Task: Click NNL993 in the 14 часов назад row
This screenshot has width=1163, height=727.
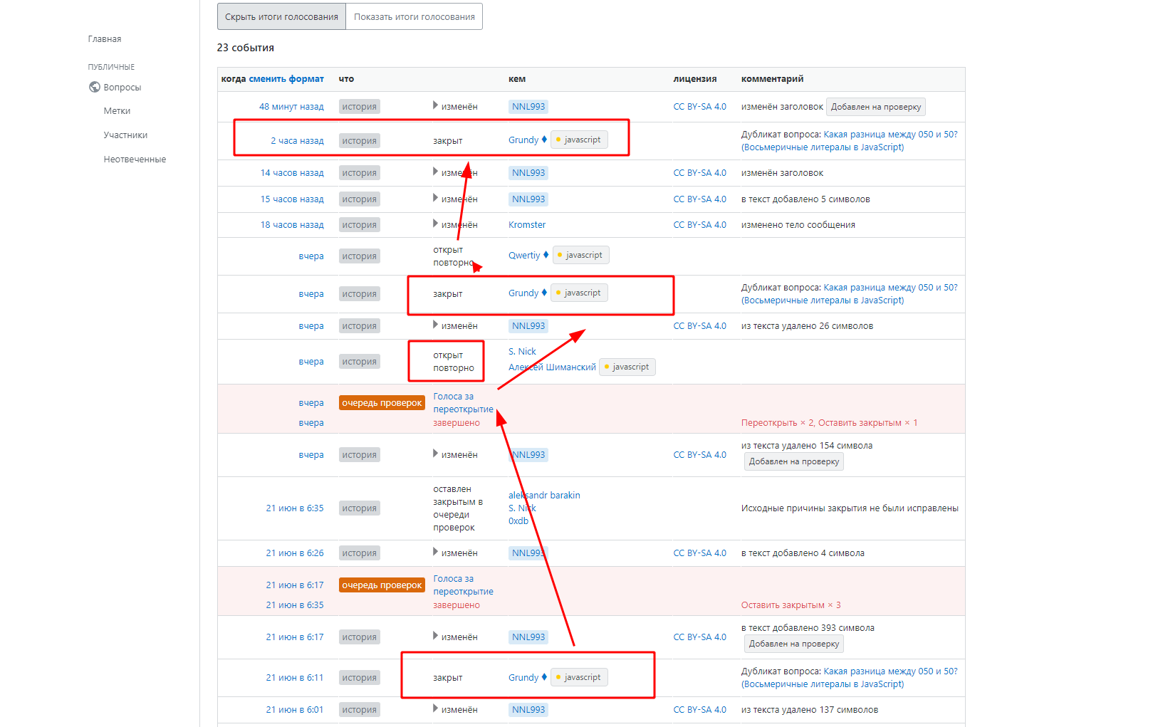Action: [528, 173]
